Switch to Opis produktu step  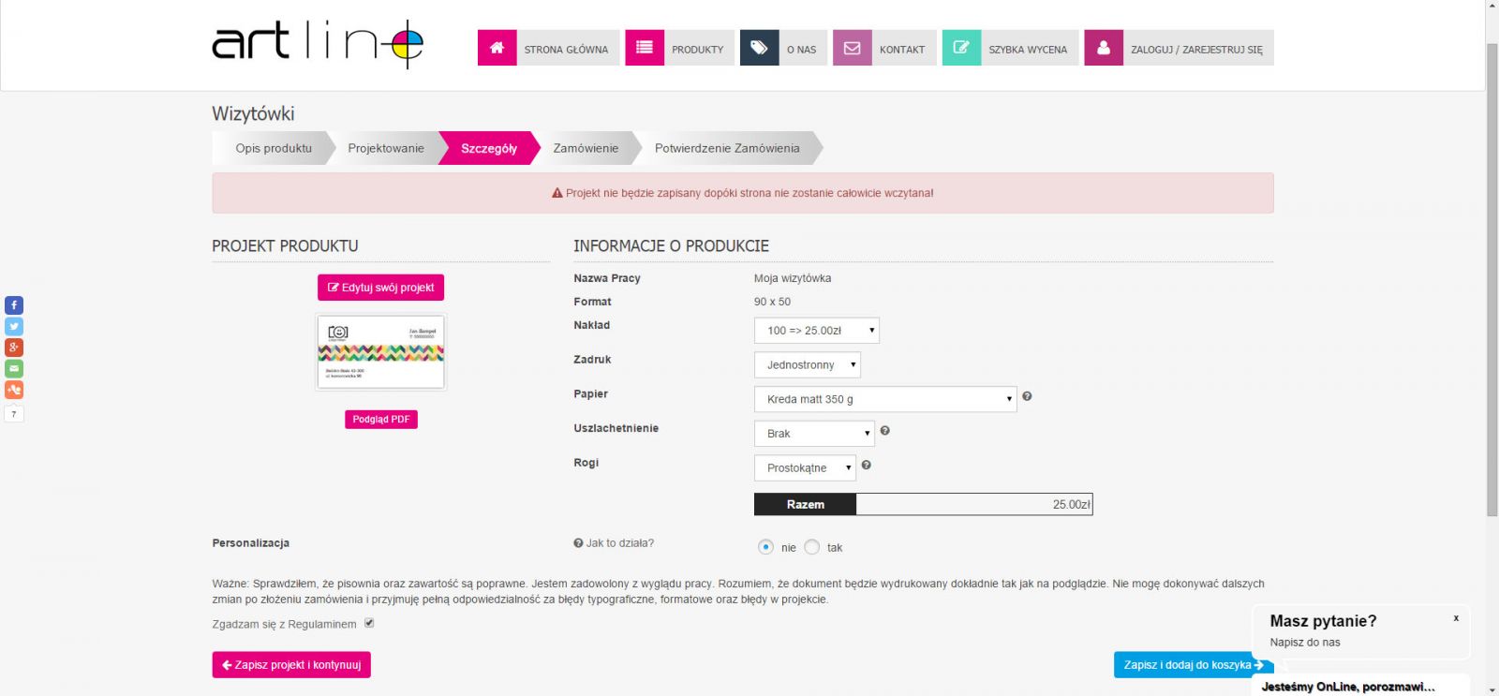coord(274,148)
